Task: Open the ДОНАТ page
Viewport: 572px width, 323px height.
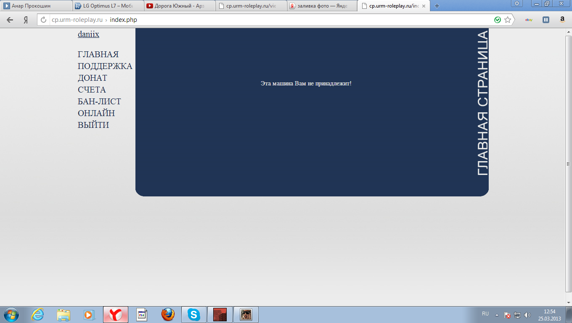Action: pyautogui.click(x=92, y=78)
